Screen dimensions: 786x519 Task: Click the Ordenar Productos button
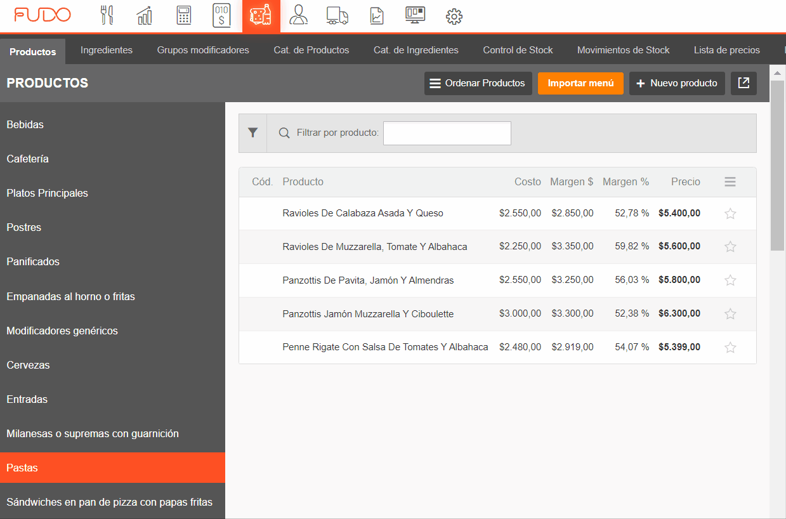(478, 83)
